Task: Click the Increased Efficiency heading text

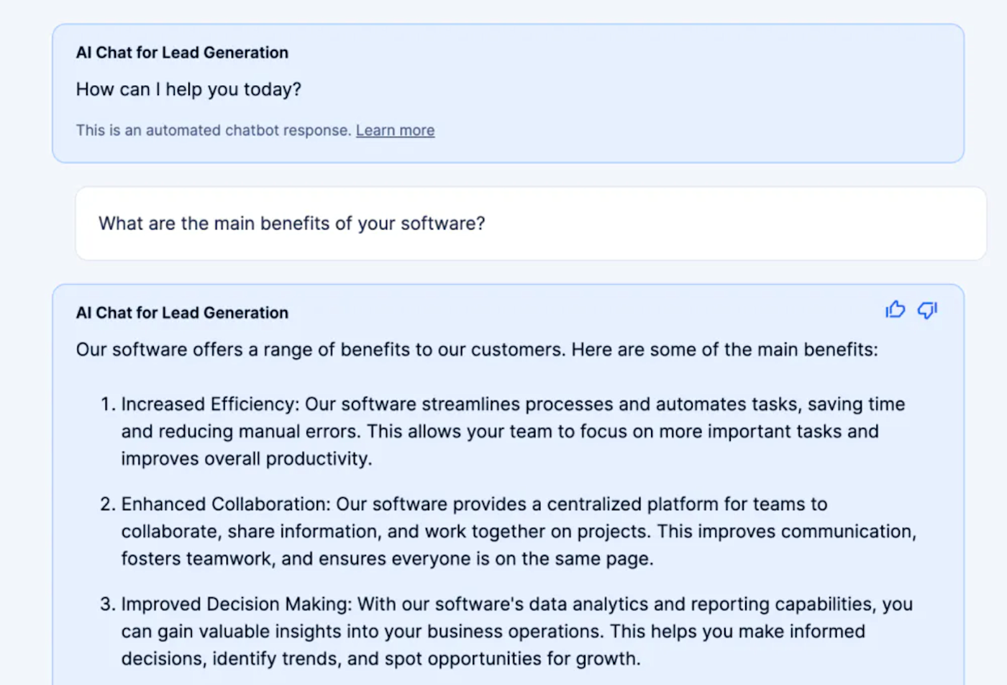Action: coord(209,404)
